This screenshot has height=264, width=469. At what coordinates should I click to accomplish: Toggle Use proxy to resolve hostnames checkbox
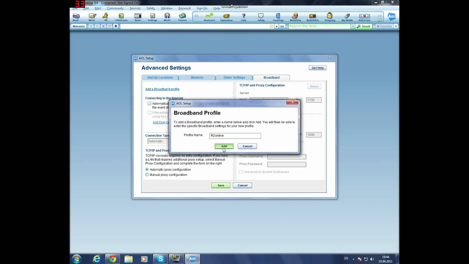pyautogui.click(x=241, y=172)
